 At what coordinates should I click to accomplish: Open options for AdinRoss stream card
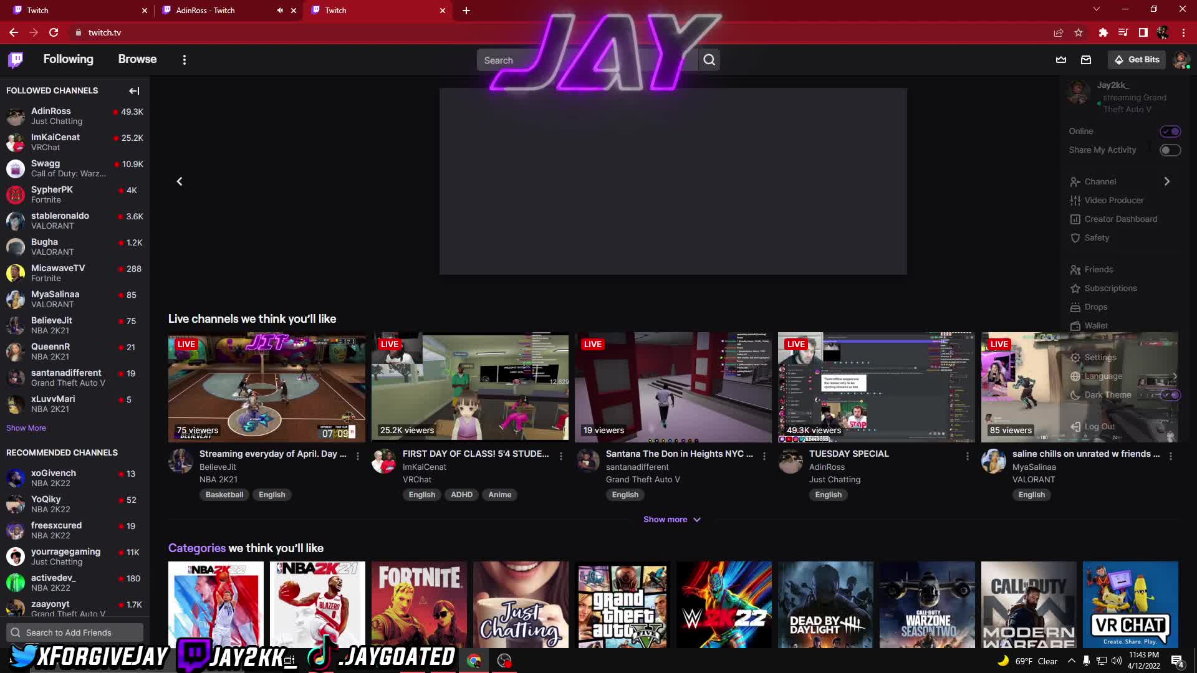pos(968,456)
